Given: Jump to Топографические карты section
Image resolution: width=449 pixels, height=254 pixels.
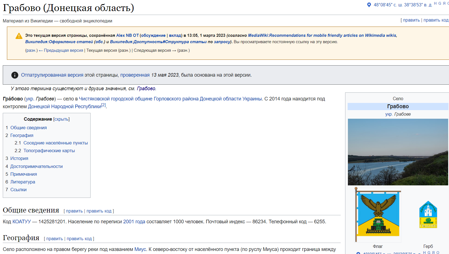Looking at the screenshot, I should 49,151.
